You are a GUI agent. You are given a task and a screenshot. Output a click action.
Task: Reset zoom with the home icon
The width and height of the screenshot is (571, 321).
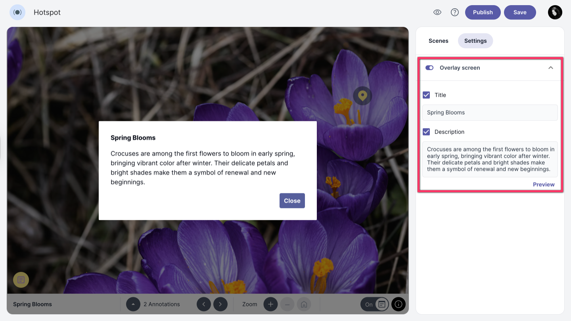[304, 304]
